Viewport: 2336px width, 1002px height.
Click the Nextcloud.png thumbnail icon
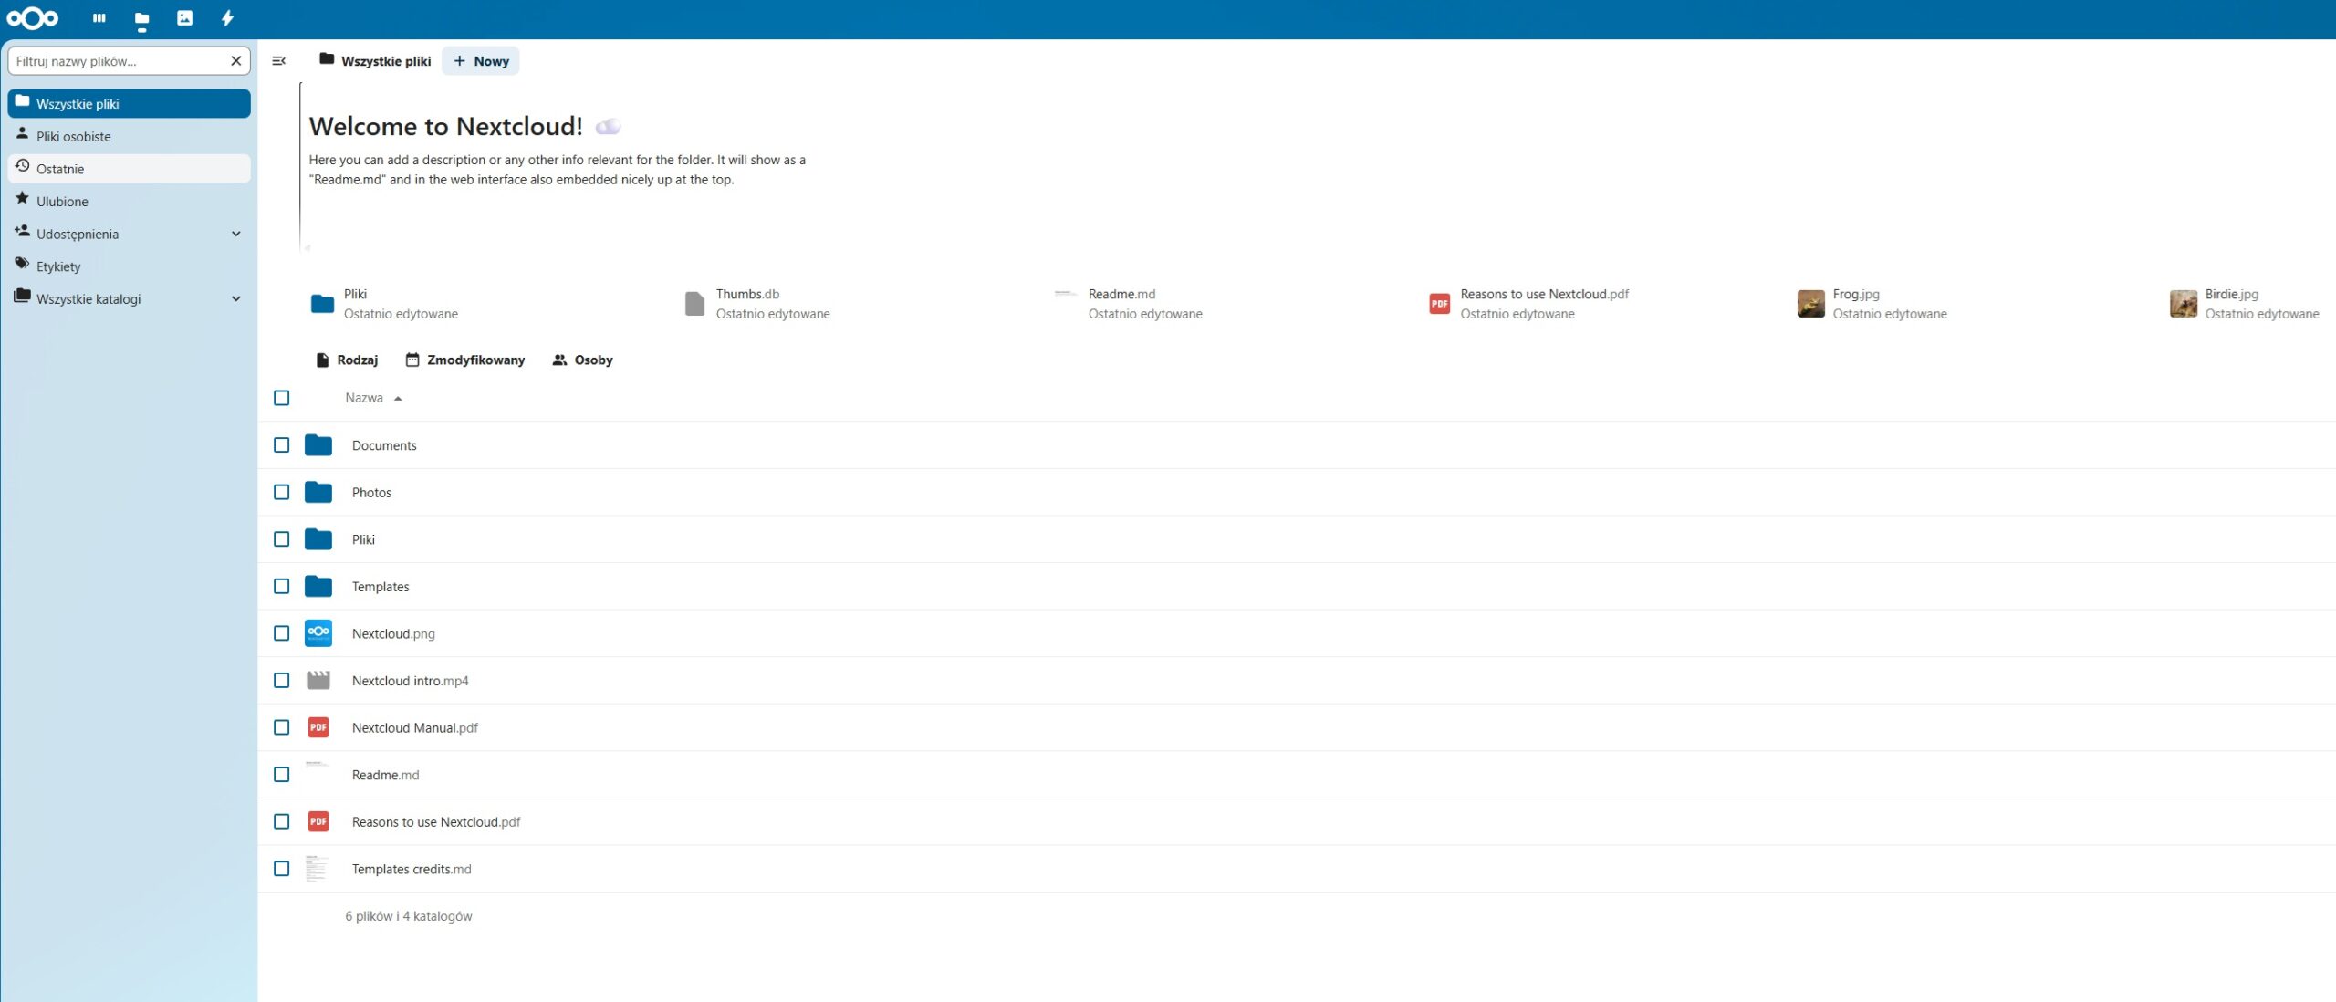pos(318,633)
